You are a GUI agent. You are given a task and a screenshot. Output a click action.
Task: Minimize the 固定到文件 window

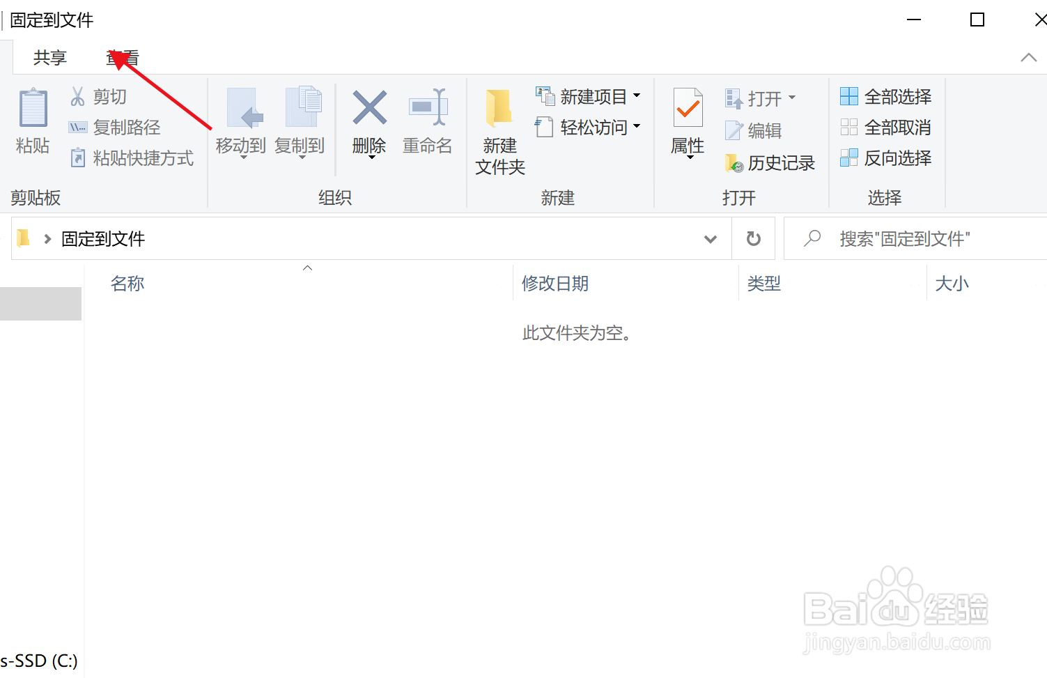(914, 20)
